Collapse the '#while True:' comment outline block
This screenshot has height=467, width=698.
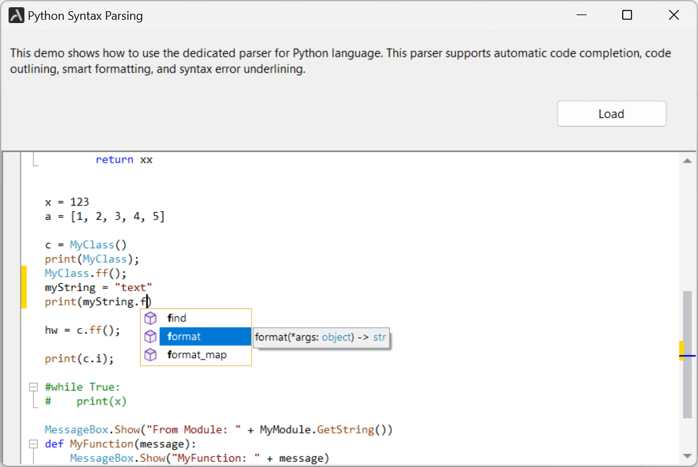(34, 387)
